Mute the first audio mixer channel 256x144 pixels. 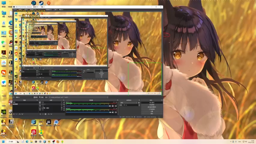pyautogui.click(x=113, y=106)
